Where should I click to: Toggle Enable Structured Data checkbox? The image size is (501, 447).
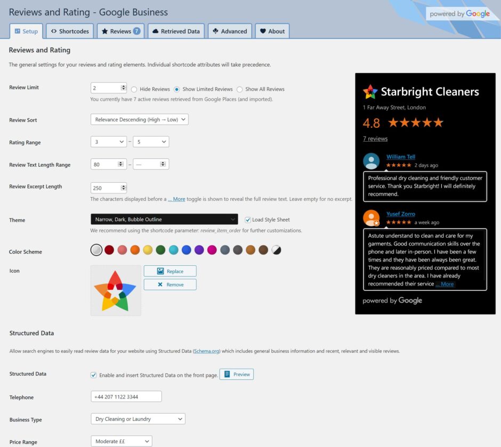coord(94,375)
